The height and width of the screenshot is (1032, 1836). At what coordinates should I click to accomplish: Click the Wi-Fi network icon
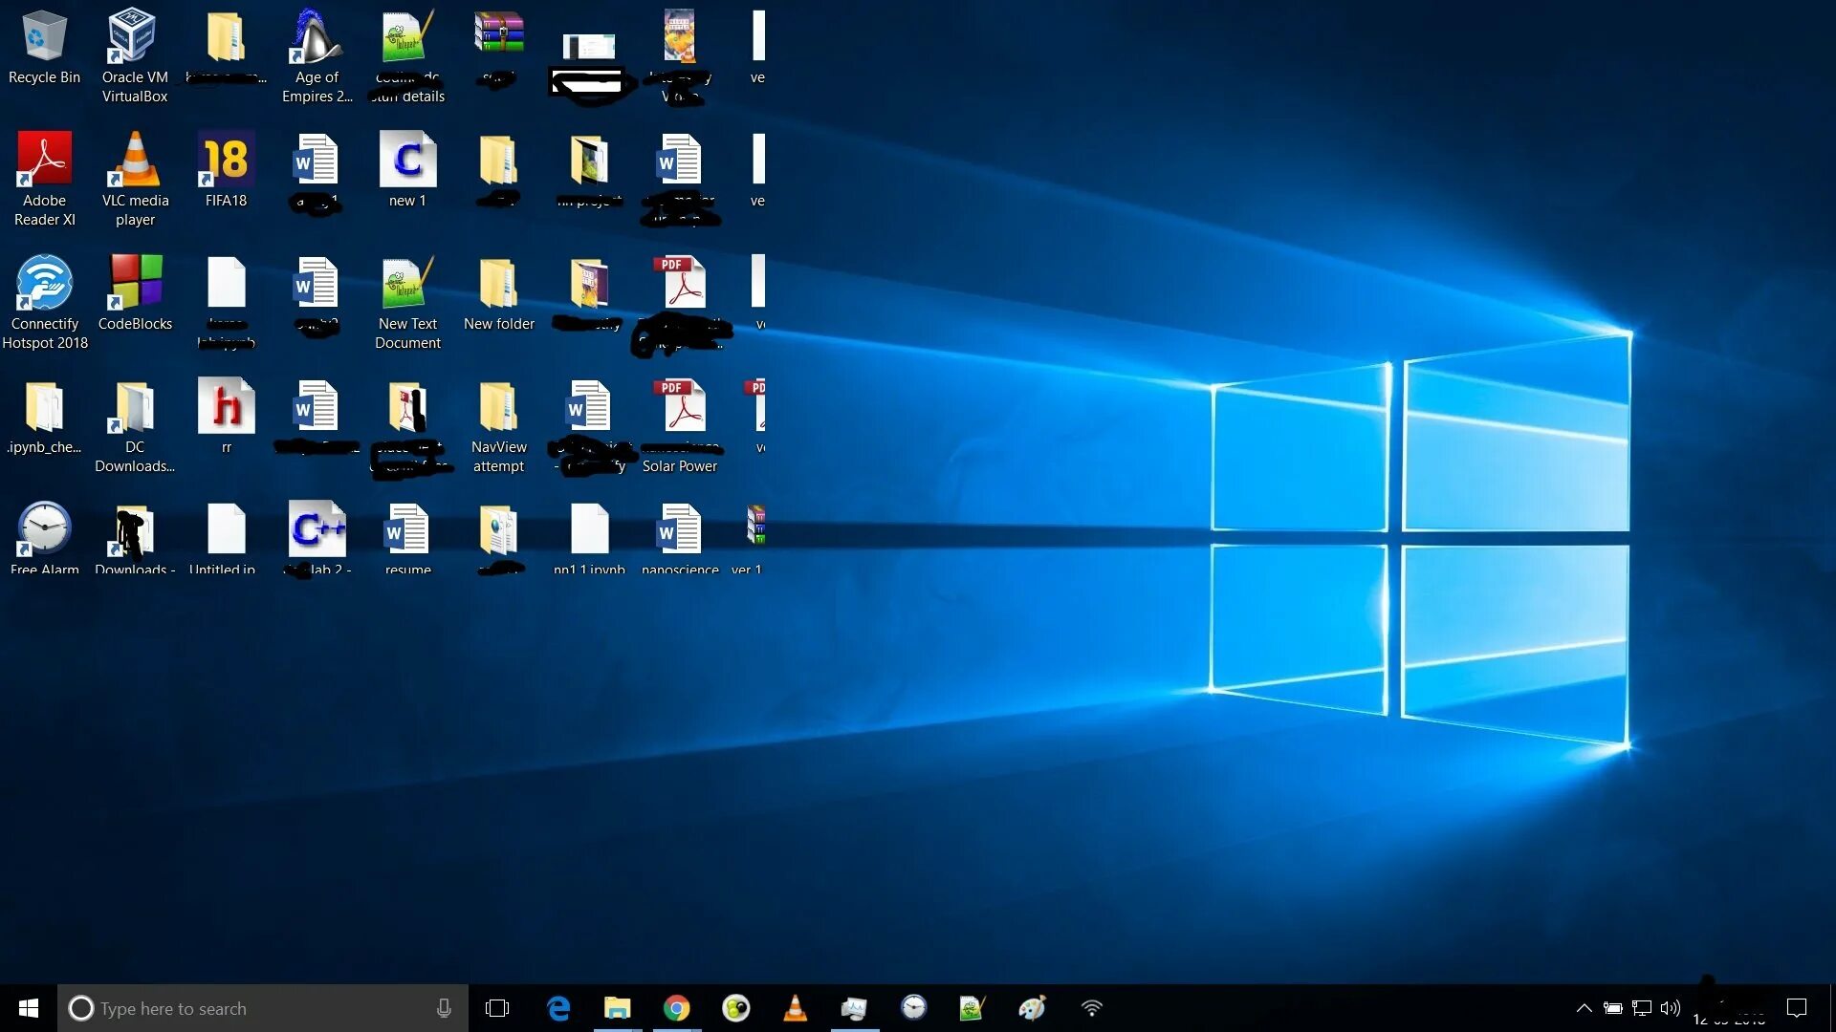click(x=1091, y=1007)
